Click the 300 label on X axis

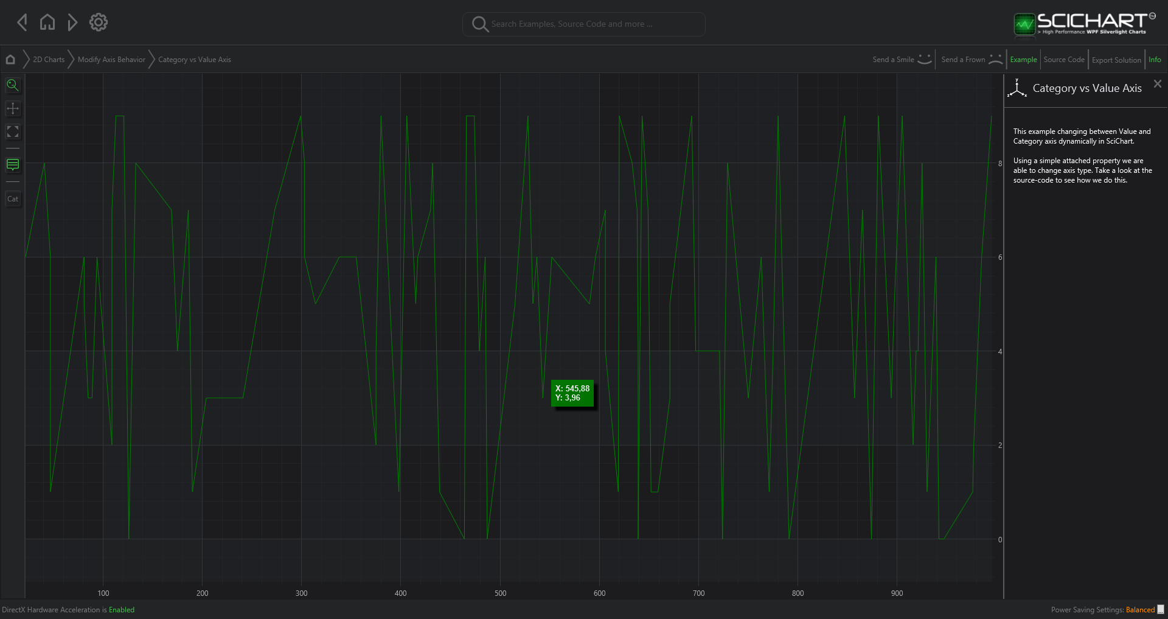coord(302,593)
